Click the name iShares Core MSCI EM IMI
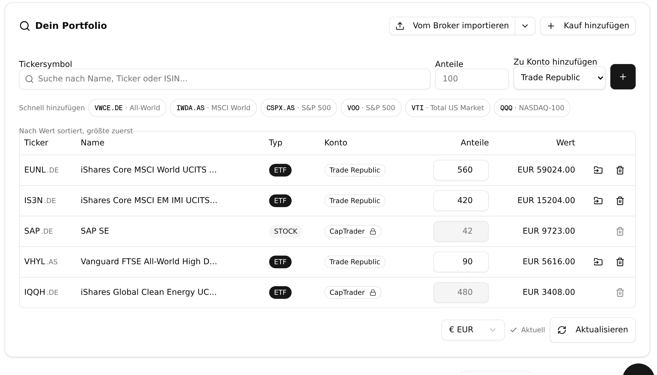This screenshot has width=657, height=375. [149, 200]
